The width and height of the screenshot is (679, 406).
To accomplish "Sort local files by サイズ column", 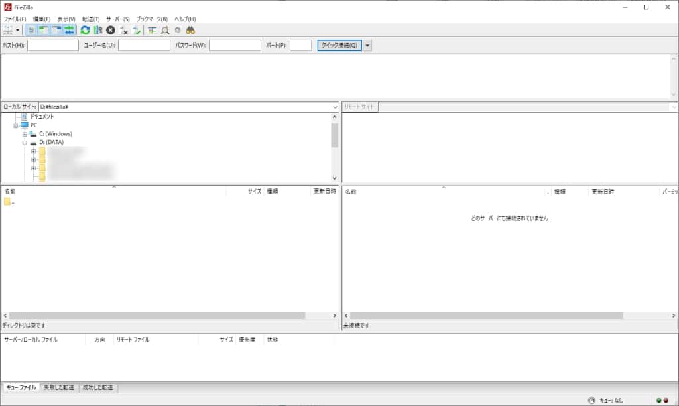I will [245, 192].
